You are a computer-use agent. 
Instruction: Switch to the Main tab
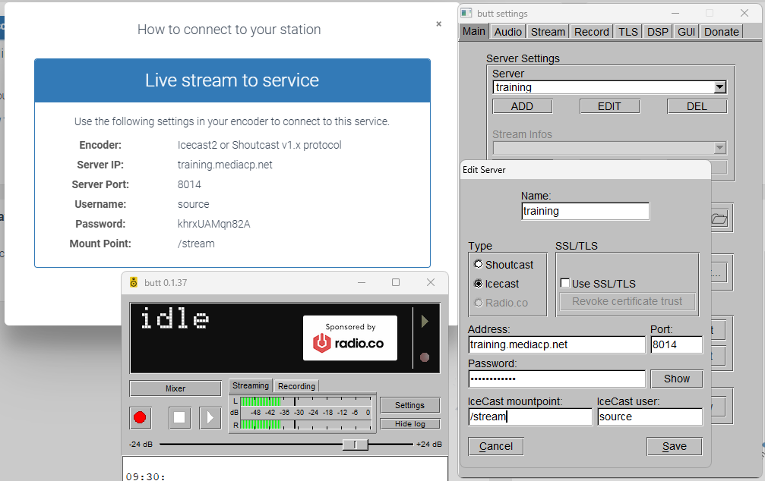click(474, 32)
